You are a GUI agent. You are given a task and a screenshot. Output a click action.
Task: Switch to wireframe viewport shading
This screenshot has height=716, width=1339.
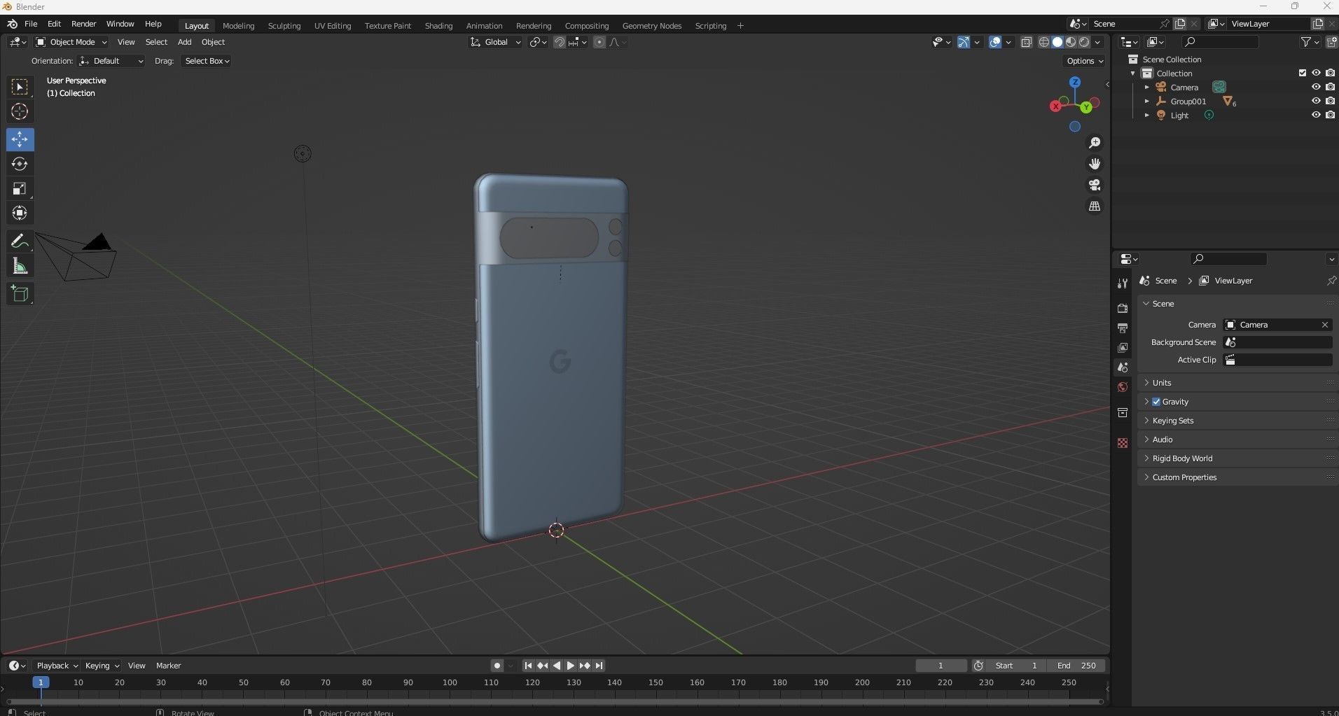tap(1043, 42)
